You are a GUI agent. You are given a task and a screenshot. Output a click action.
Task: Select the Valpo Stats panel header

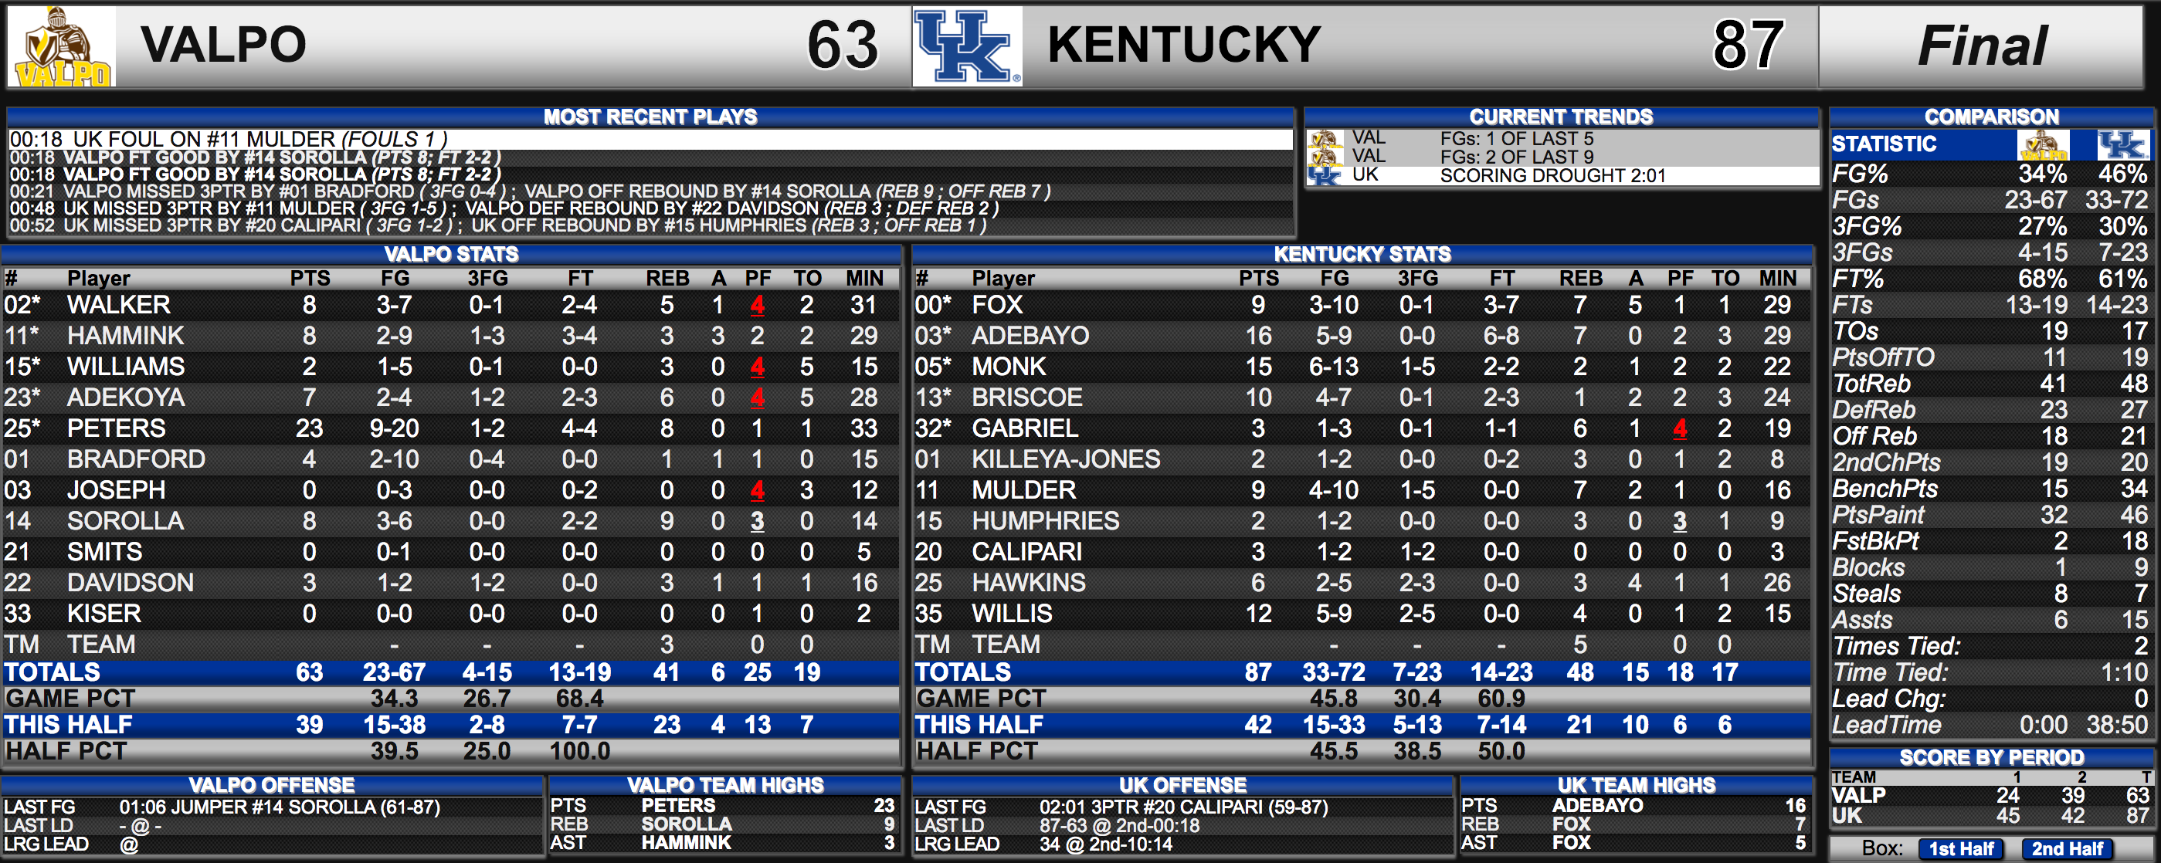click(x=451, y=254)
